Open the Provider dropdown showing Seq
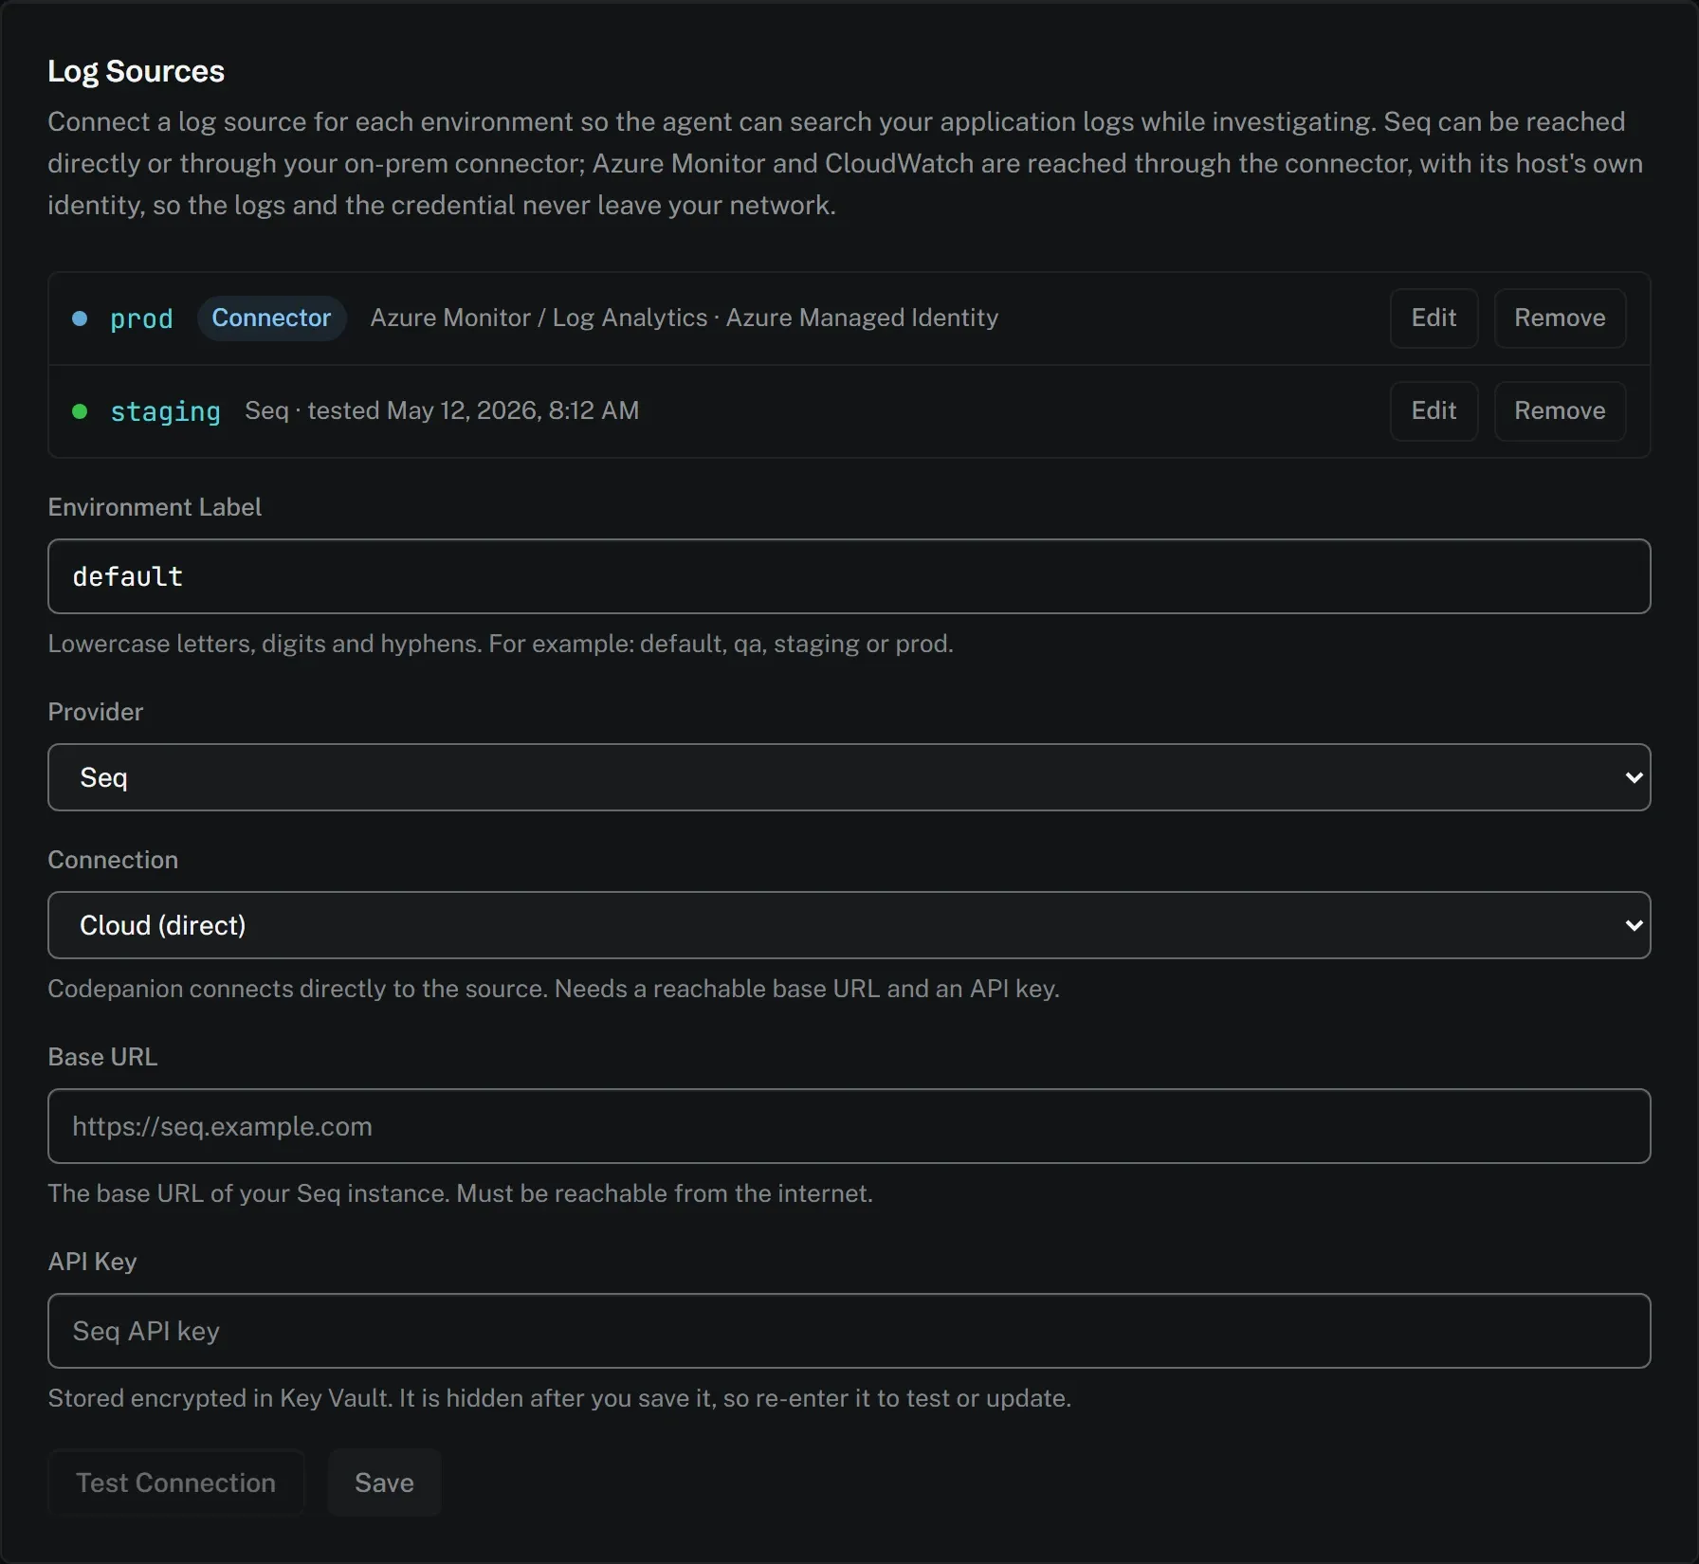Image resolution: width=1699 pixels, height=1564 pixels. click(849, 777)
